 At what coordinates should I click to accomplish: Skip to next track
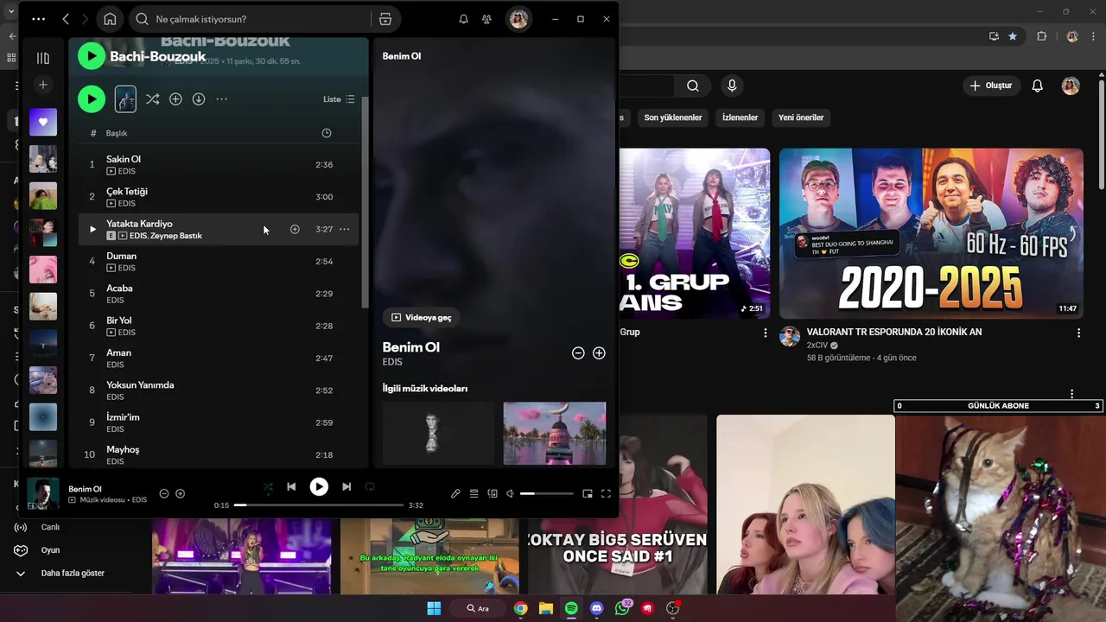(x=346, y=486)
